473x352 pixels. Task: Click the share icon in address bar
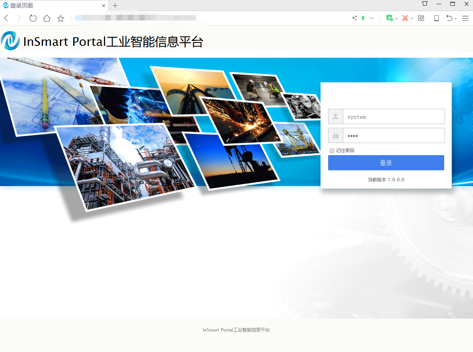355,18
